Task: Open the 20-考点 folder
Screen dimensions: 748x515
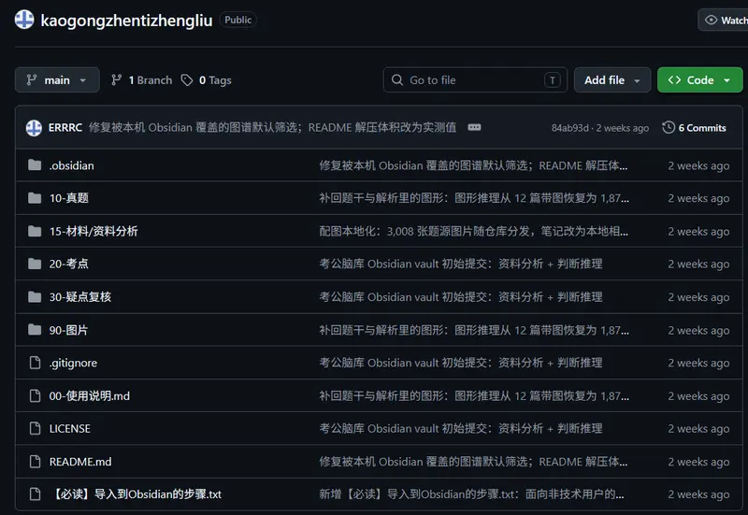Action: click(x=68, y=264)
